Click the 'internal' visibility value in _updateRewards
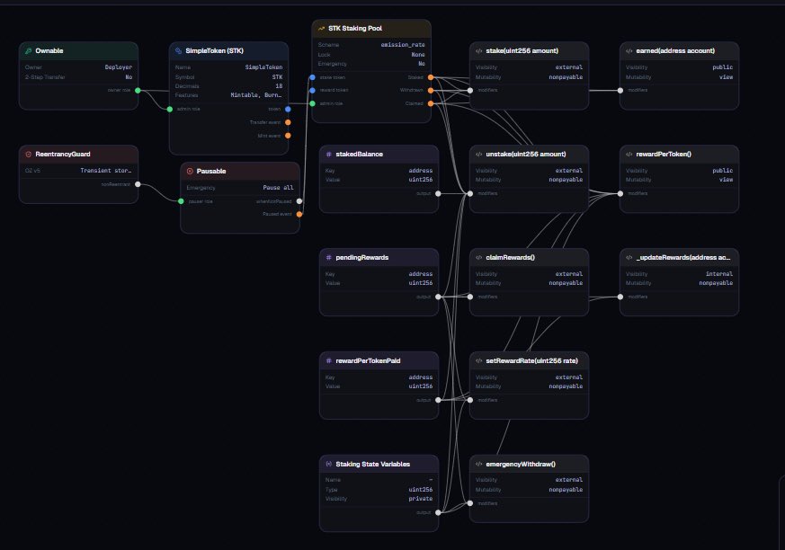This screenshot has height=550, width=785. tap(719, 274)
